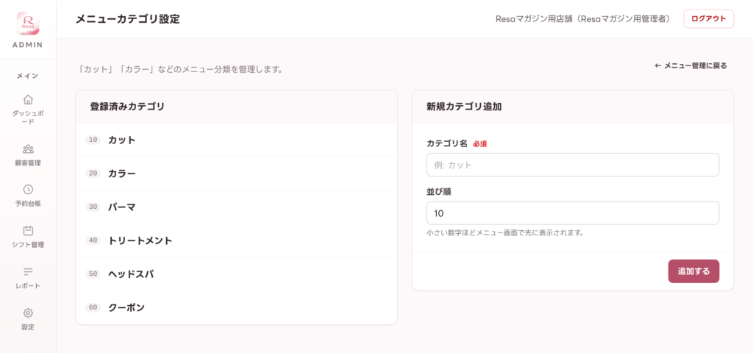Click the order badge 30 beside パーマ
Viewport: 753px width, 353px height.
click(93, 207)
